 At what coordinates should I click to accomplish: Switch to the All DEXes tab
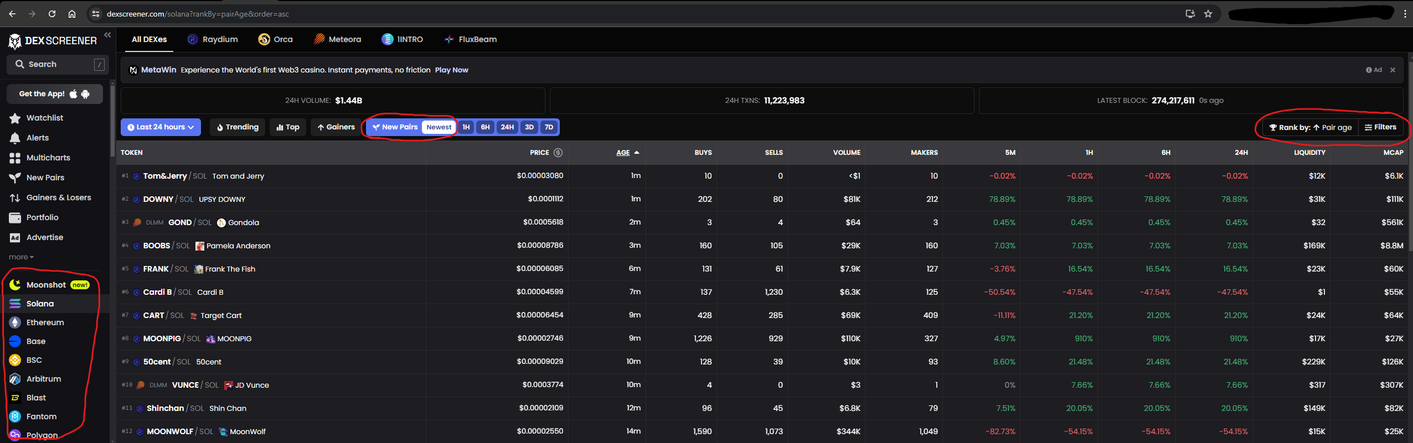coord(149,39)
